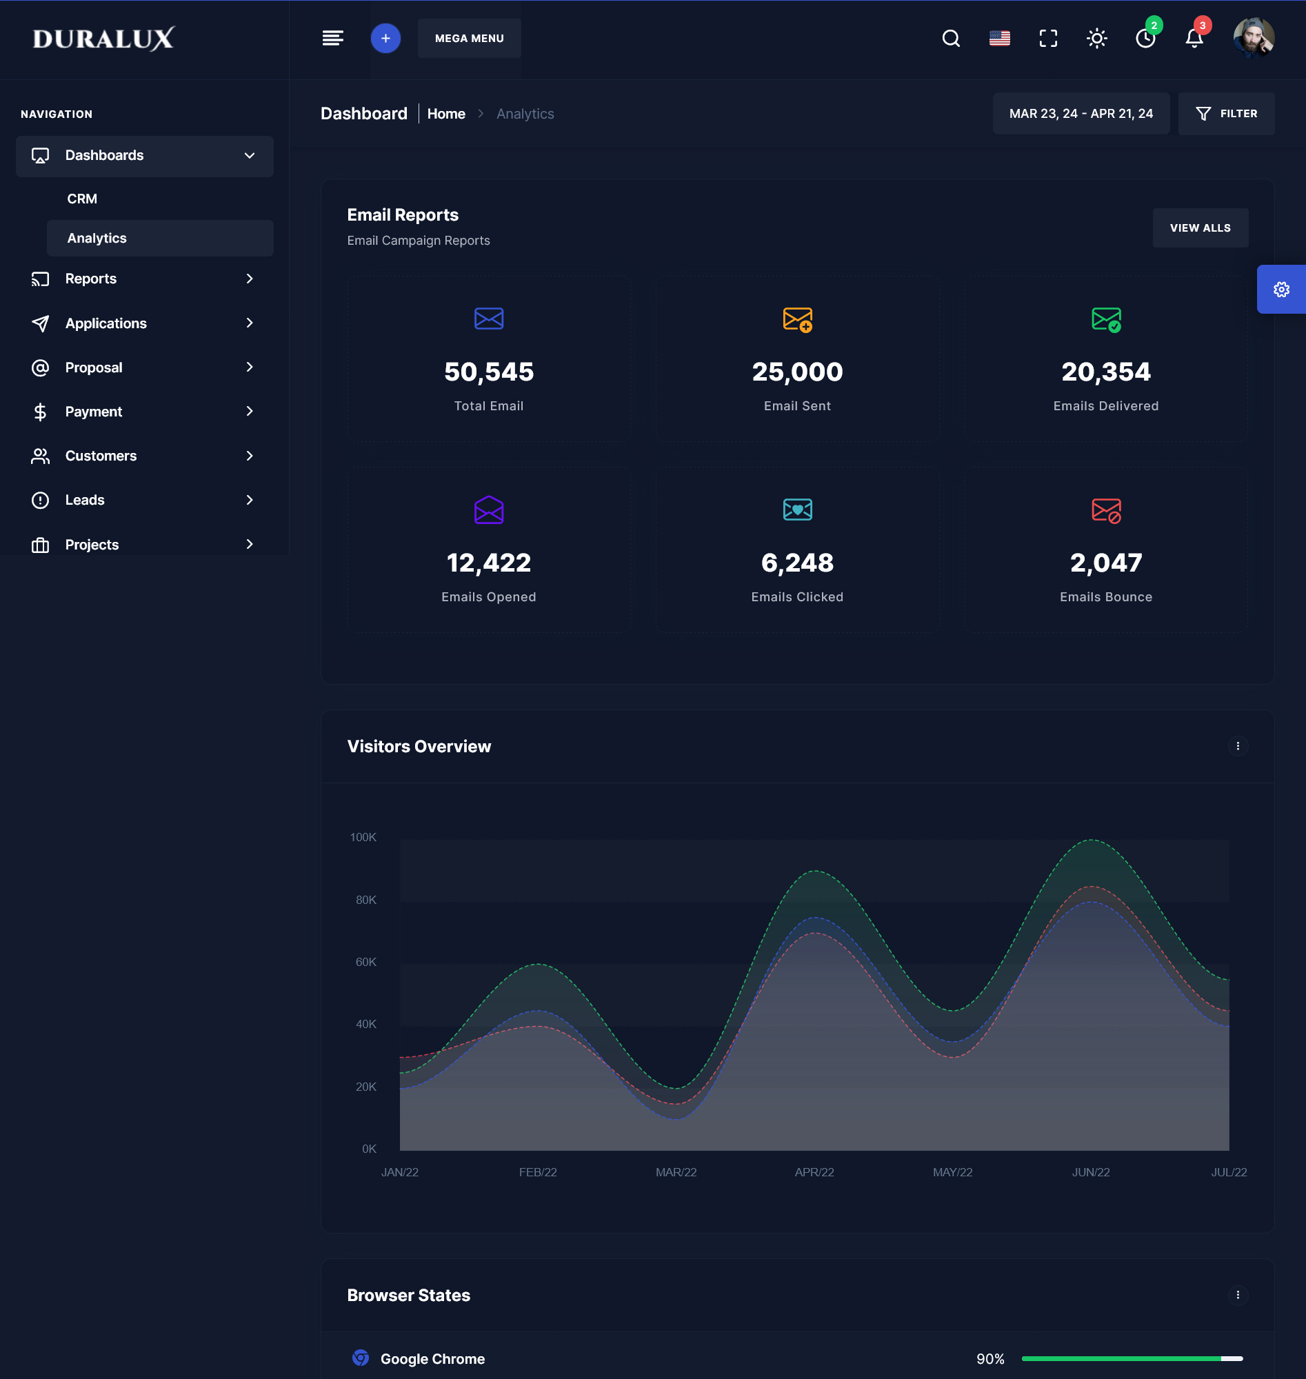Expand the Payment chevron

tap(250, 412)
